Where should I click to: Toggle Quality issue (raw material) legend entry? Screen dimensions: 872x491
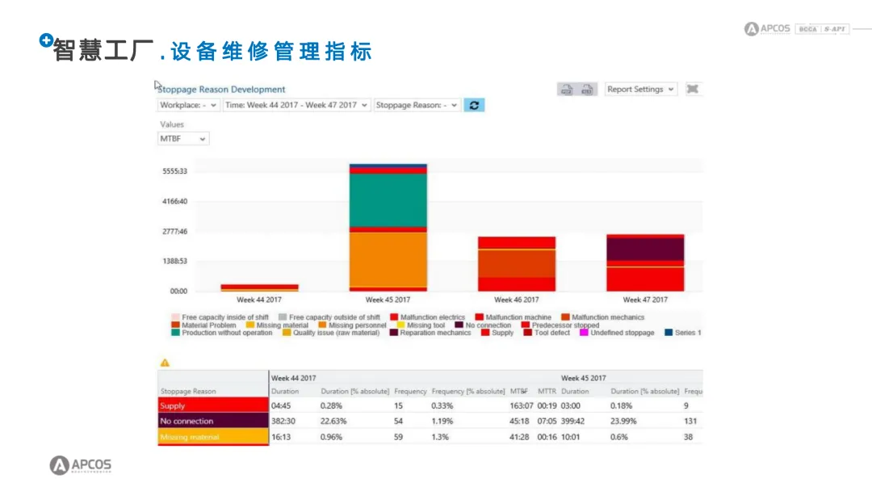332,333
